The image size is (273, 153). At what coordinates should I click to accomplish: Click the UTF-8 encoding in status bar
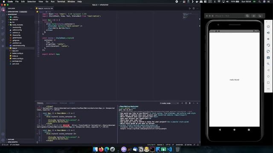(168, 144)
